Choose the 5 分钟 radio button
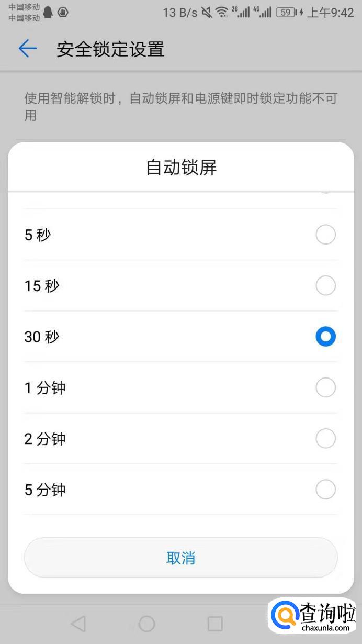 [x=325, y=490]
